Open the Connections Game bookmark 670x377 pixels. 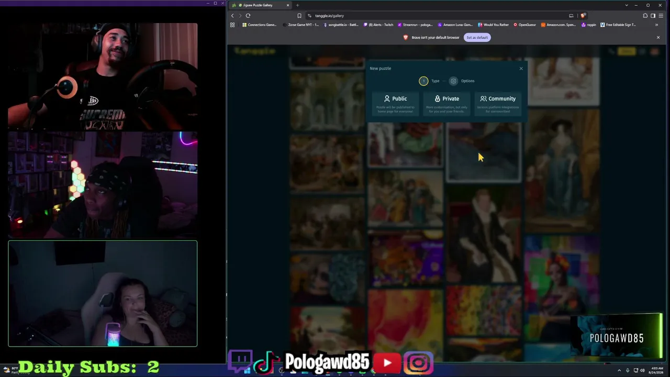(259, 25)
